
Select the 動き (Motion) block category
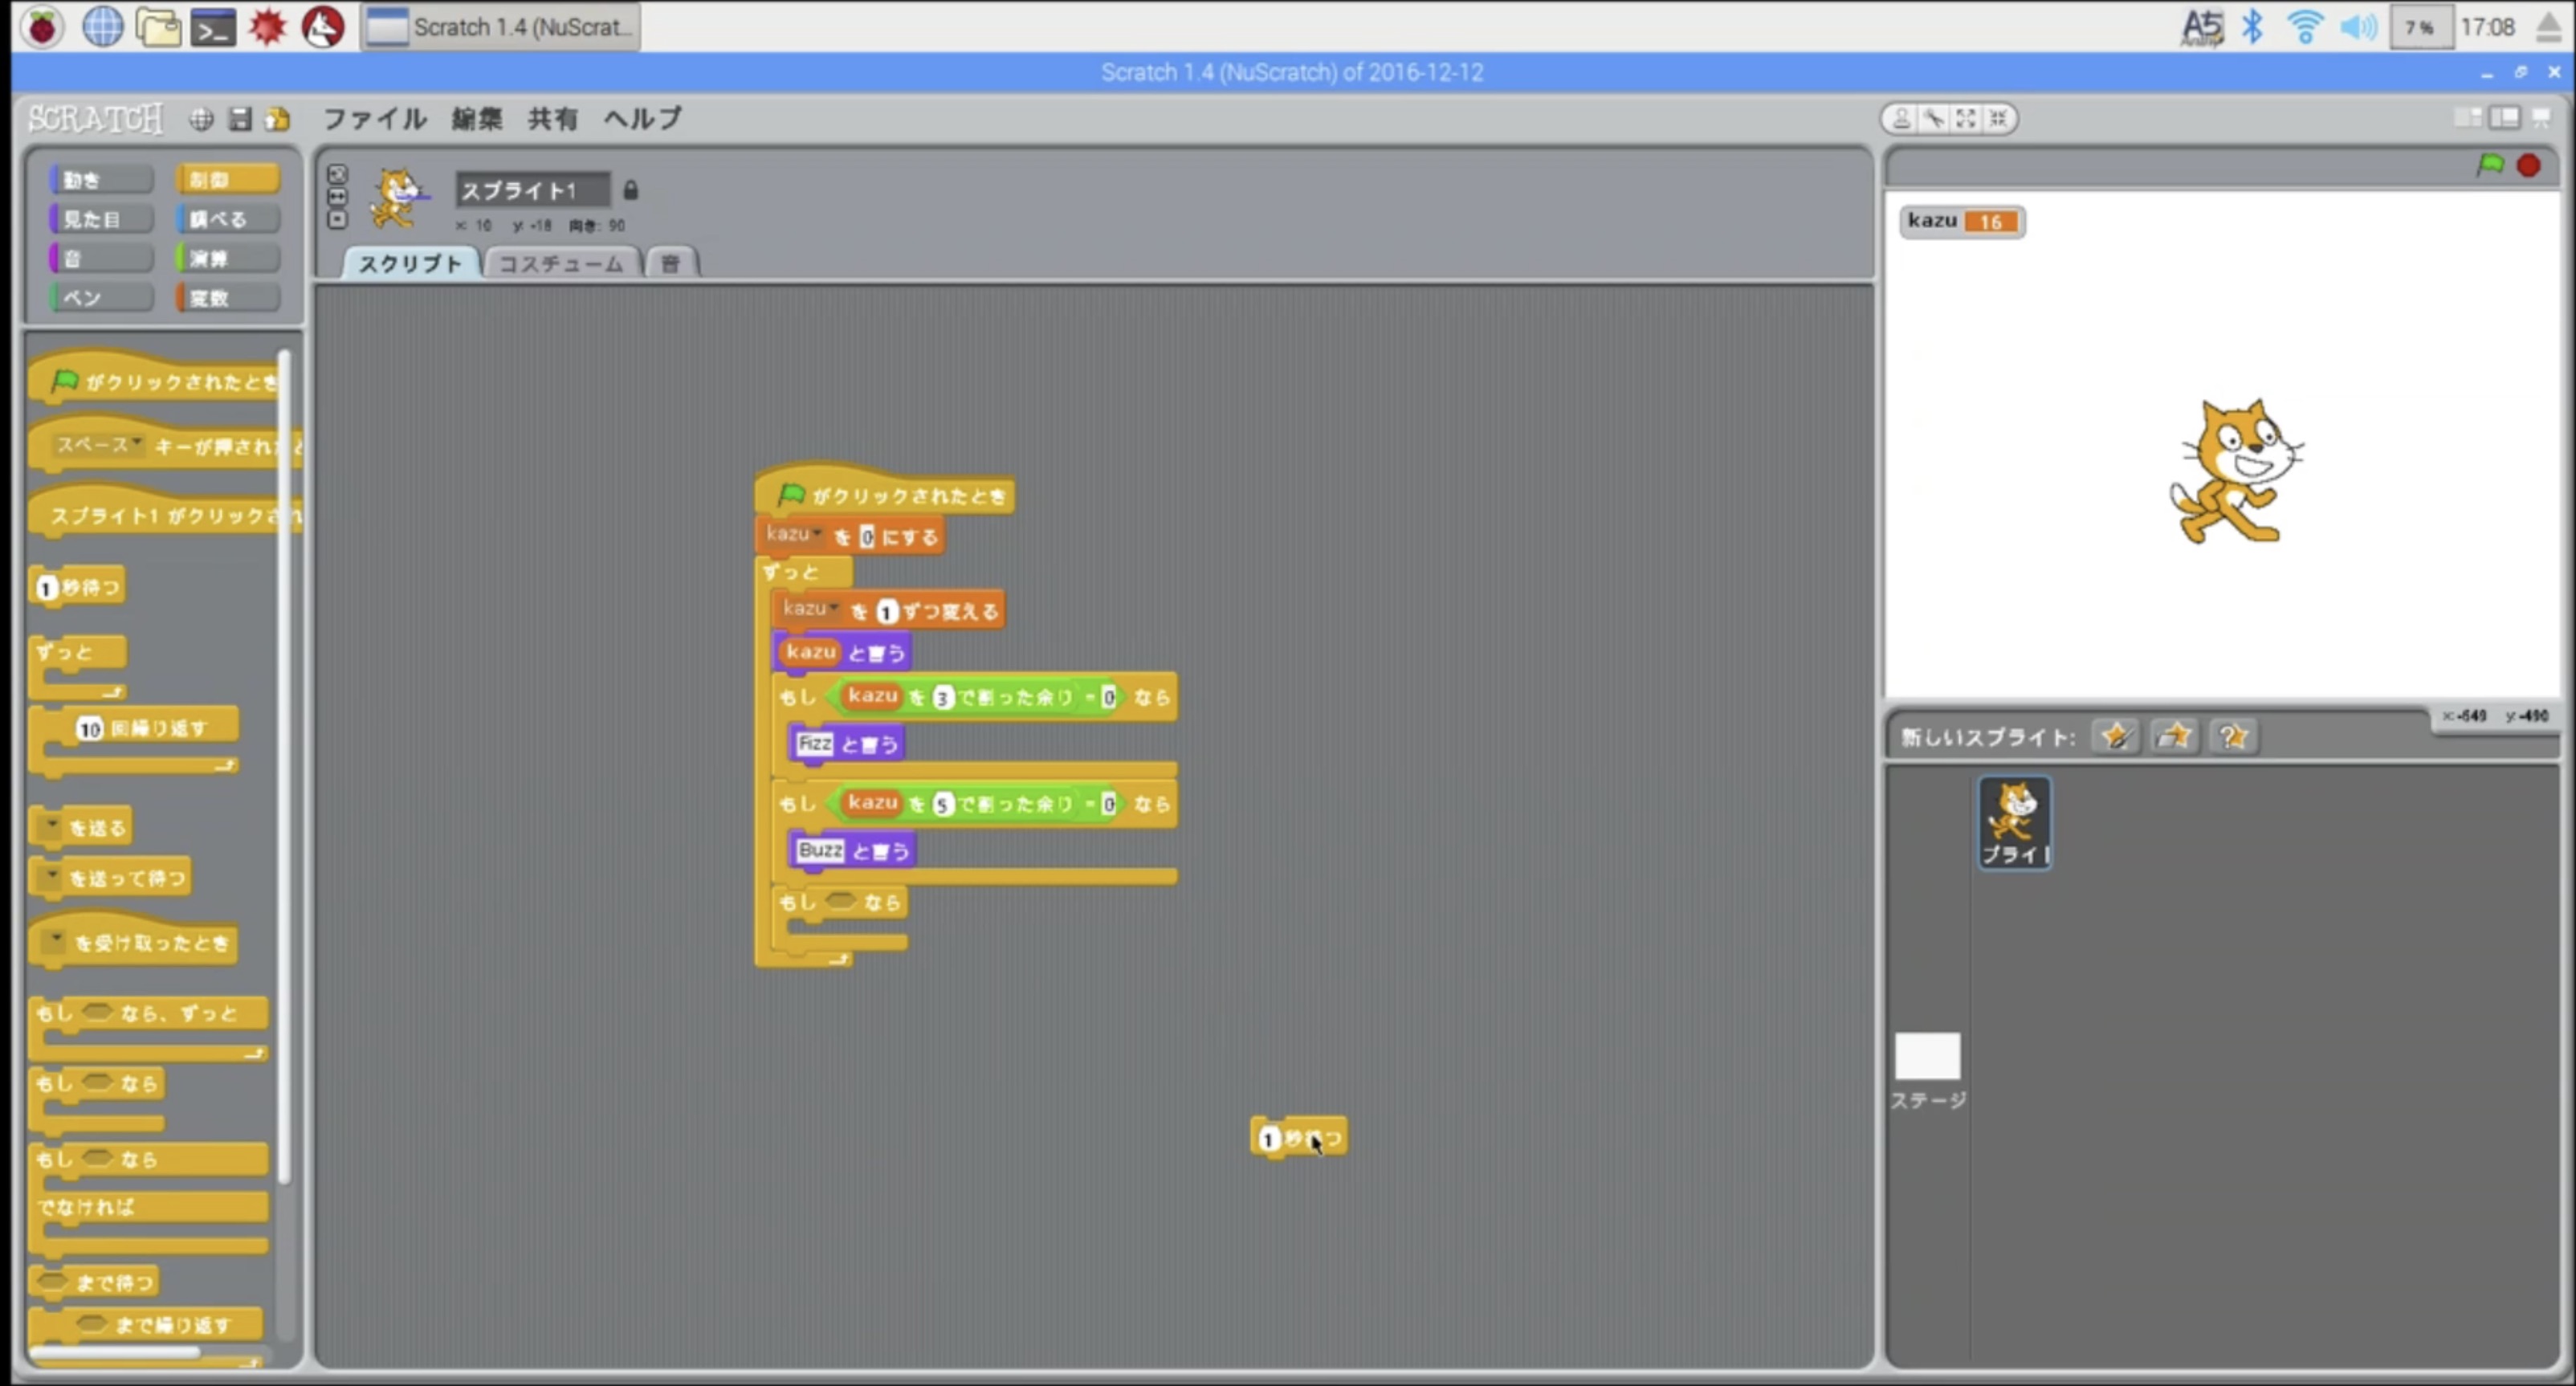101,180
